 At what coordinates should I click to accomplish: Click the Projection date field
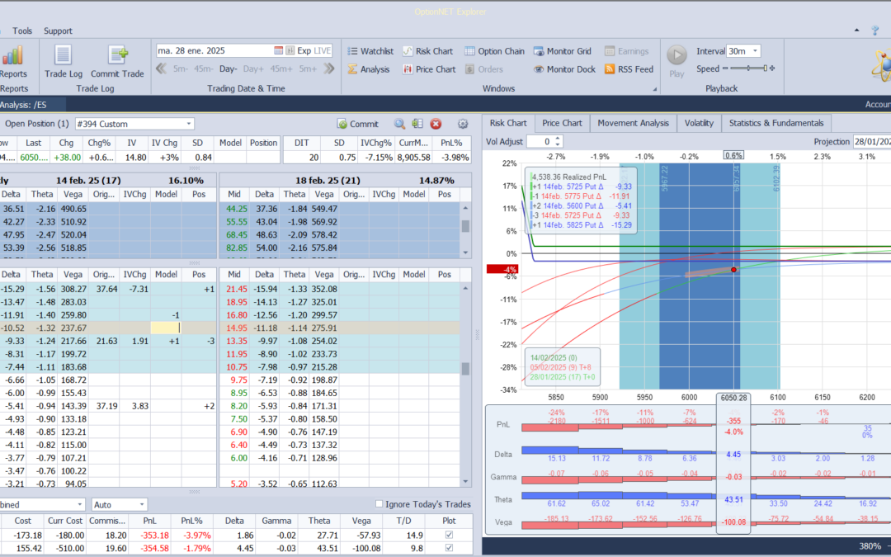(872, 142)
